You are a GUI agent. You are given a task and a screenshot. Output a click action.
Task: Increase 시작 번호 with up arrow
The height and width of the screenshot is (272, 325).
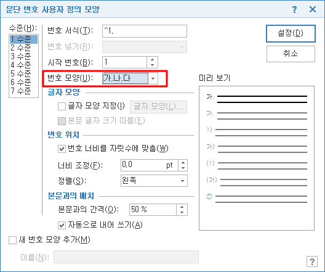tap(153, 60)
